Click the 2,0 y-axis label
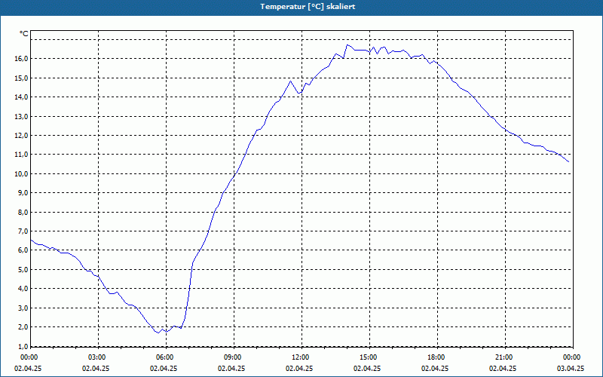This screenshot has width=603, height=377. 23,327
